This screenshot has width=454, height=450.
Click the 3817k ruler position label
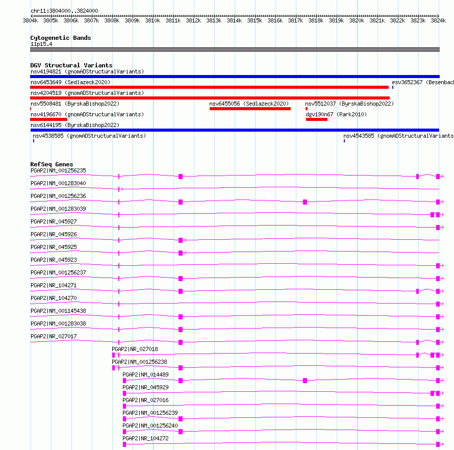coord(295,20)
